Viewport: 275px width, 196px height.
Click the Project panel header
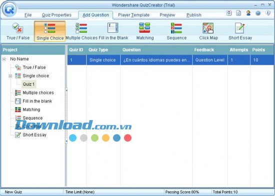pyautogui.click(x=33, y=50)
